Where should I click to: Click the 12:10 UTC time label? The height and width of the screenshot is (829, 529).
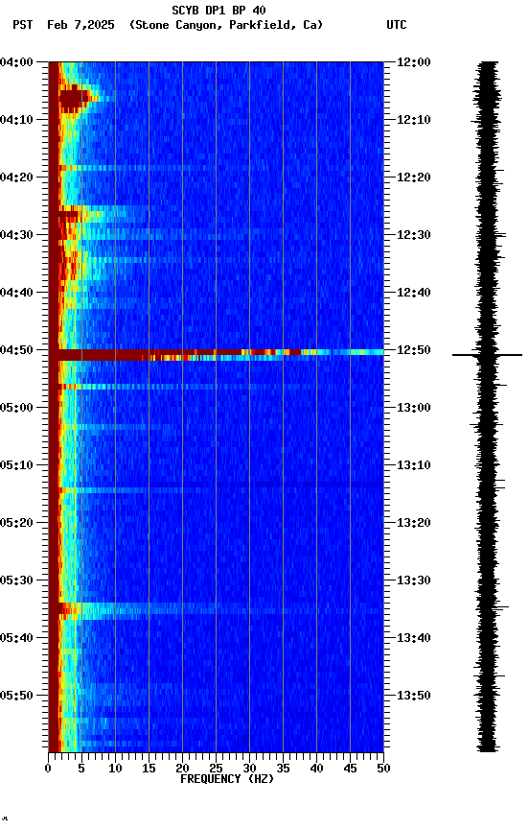414,120
